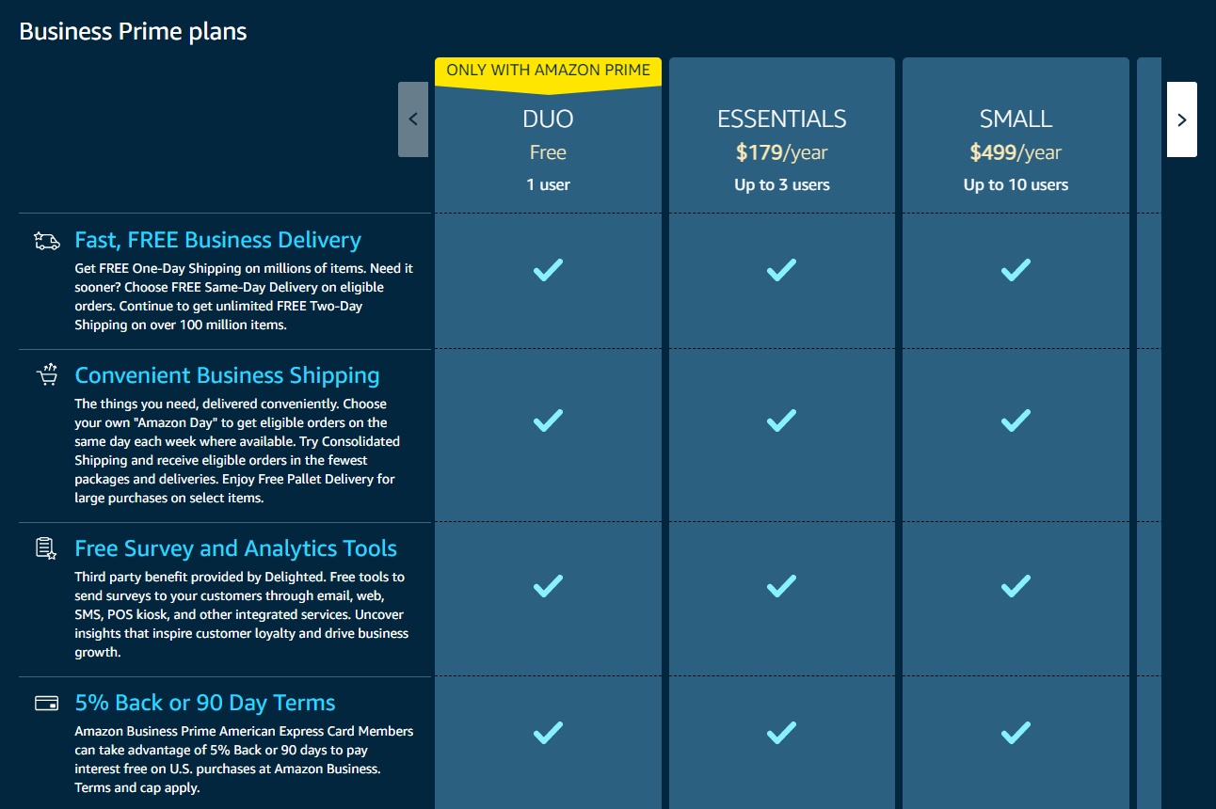Click the shopping cart shipping icon
This screenshot has width=1216, height=809.
[x=47, y=375]
